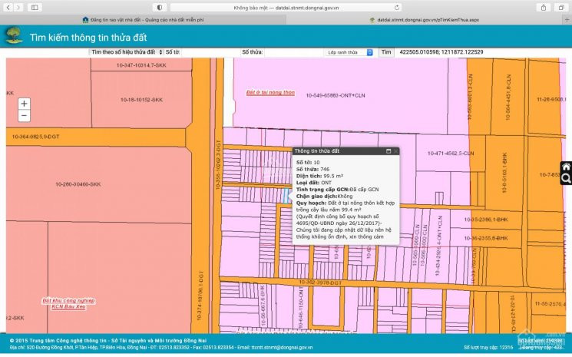Click Loại đất ONT line in popup
The height and width of the screenshot is (357, 572).
pos(314,183)
